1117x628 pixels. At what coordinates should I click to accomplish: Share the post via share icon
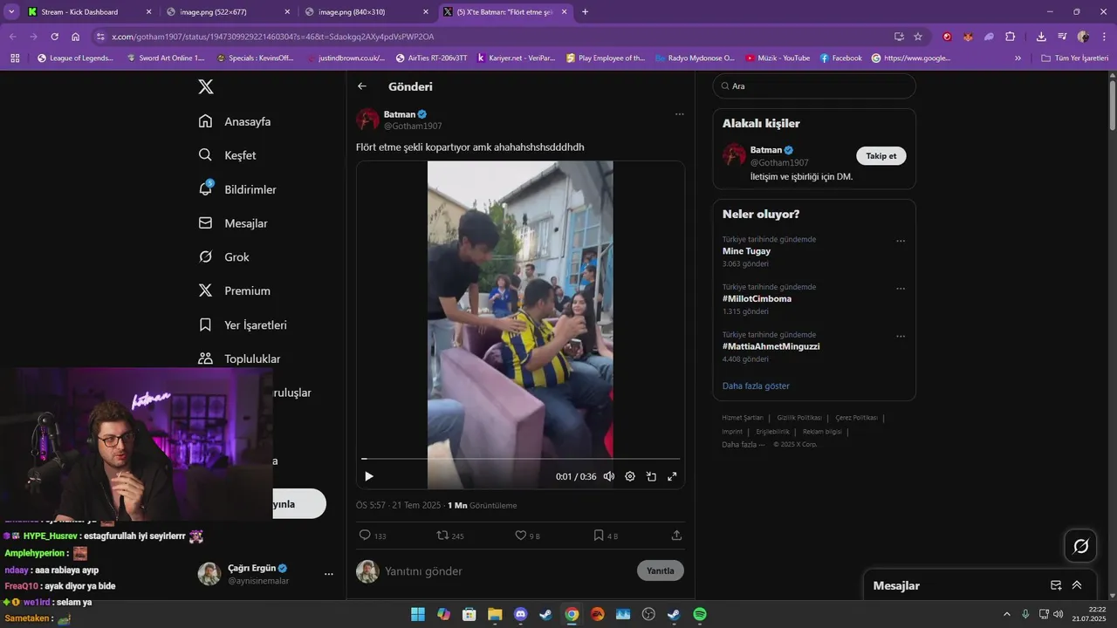(x=676, y=536)
